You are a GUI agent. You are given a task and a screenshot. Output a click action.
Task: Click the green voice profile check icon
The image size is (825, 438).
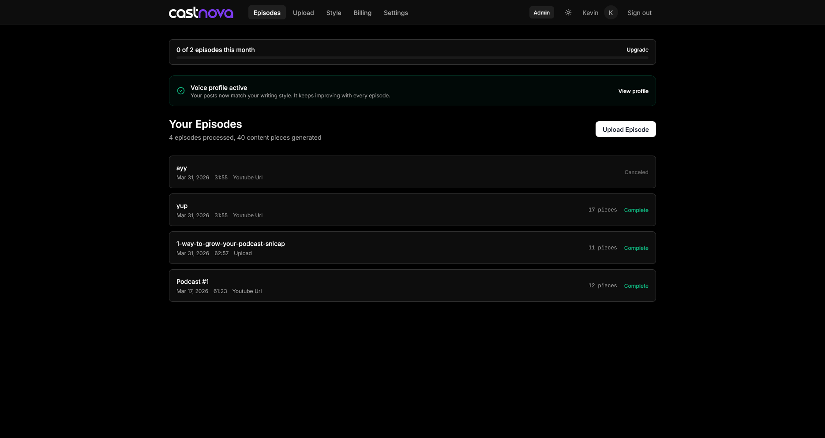point(181,91)
